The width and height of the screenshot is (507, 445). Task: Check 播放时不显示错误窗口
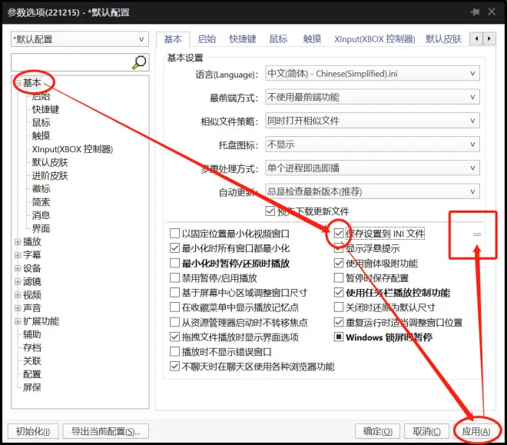click(174, 351)
